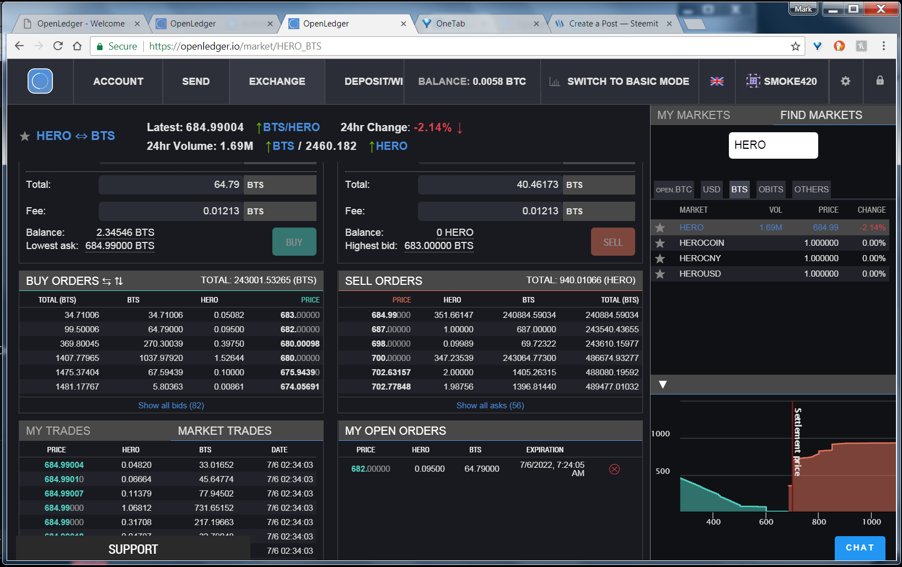The width and height of the screenshot is (902, 567).
Task: Select the 687.00000 sell order row
Action: point(490,330)
